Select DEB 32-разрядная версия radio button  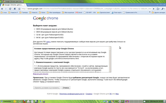(x=34, y=29)
